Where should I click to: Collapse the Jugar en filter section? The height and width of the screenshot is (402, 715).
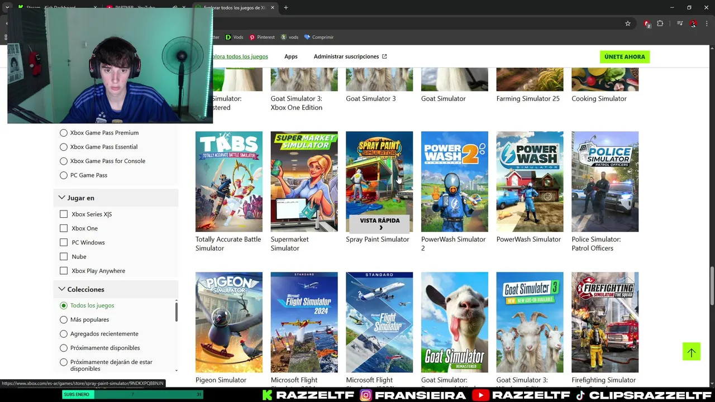pyautogui.click(x=116, y=198)
